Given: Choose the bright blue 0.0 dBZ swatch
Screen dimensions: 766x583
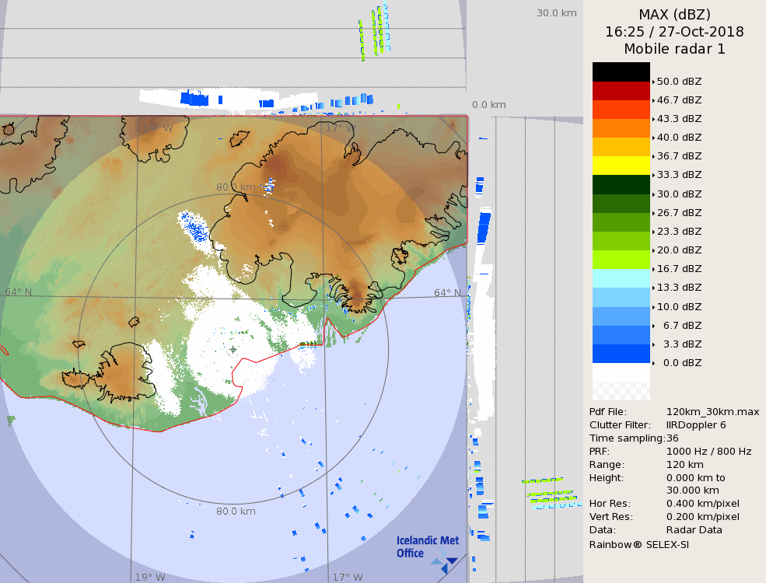Looking at the screenshot, I should point(621,354).
